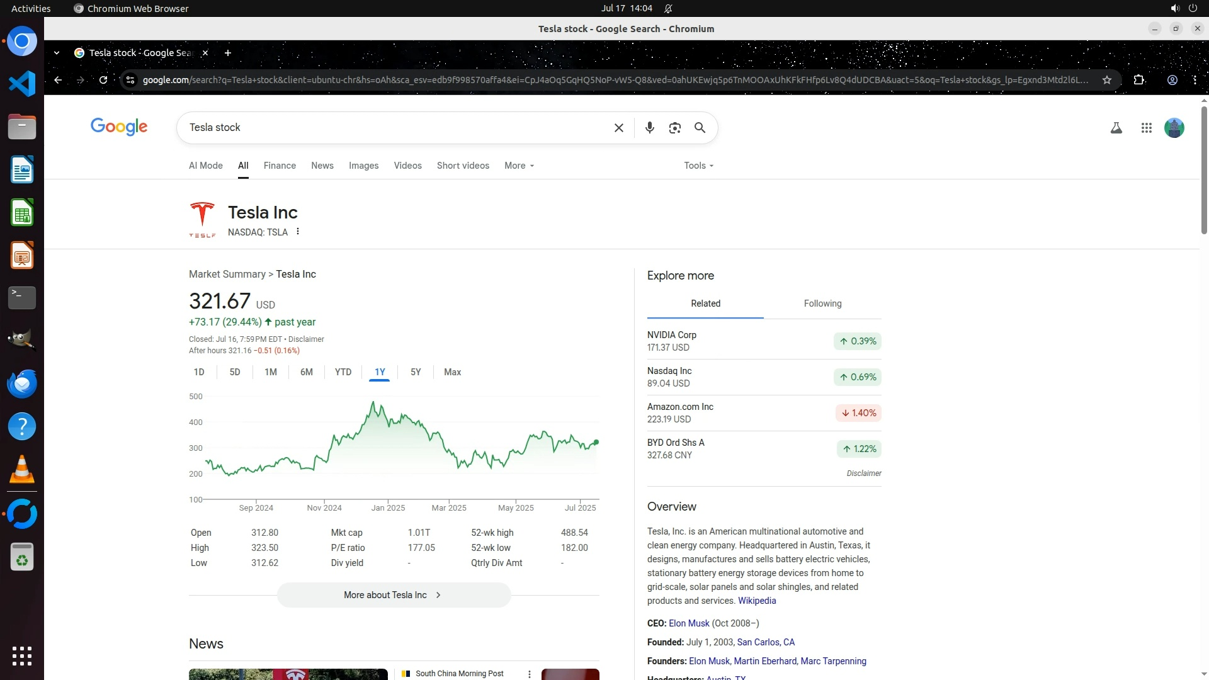
Task: Select the 5Y chart range
Action: tap(416, 372)
